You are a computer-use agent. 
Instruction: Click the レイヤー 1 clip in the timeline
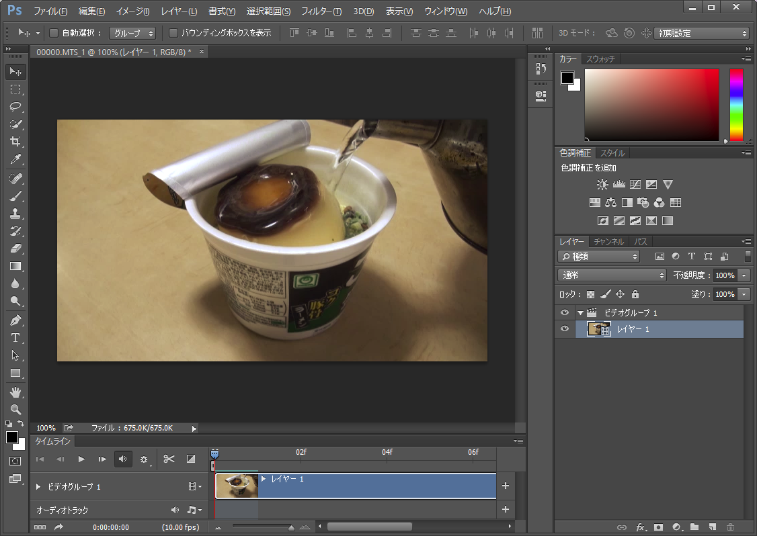(376, 486)
